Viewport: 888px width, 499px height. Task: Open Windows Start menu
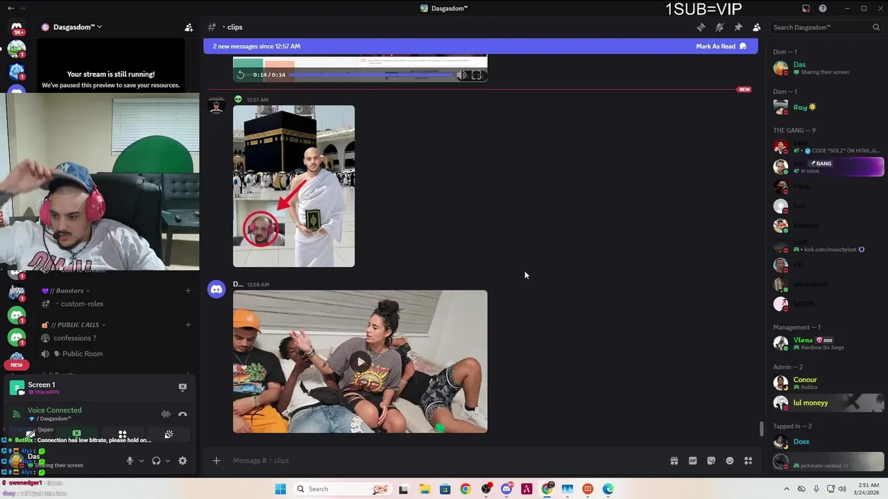[x=280, y=489]
